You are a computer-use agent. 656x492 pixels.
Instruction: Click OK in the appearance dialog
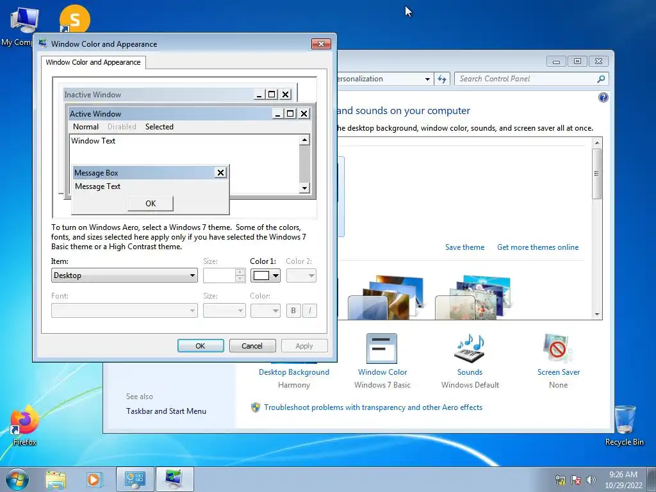pos(201,346)
